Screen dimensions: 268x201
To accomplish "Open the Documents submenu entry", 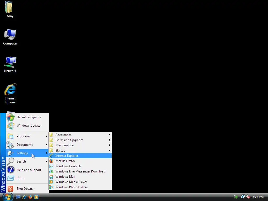I will coord(27,144).
